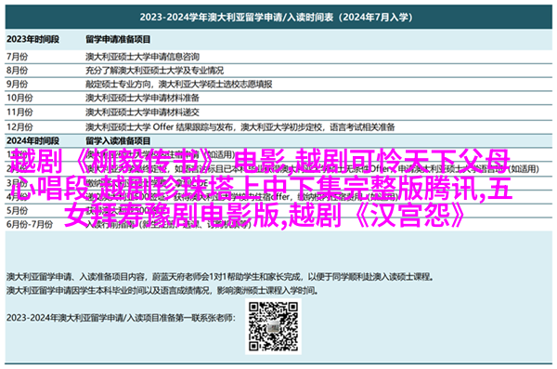
Task: Click '充分了解澳大利亚硕士大学及专业情况' text
Action: coord(154,70)
